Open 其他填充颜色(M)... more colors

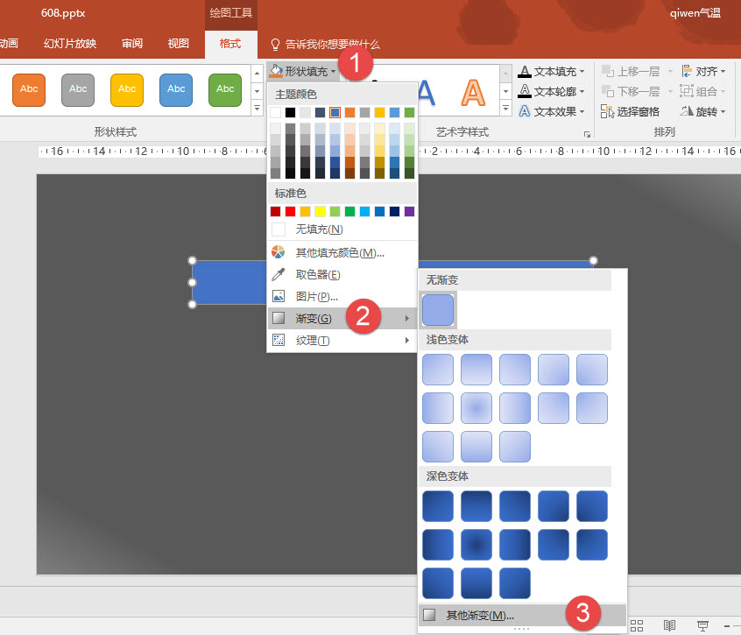(342, 253)
